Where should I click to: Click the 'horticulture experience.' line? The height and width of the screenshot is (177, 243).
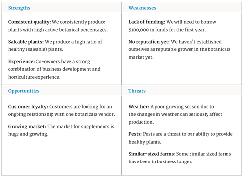(35, 77)
